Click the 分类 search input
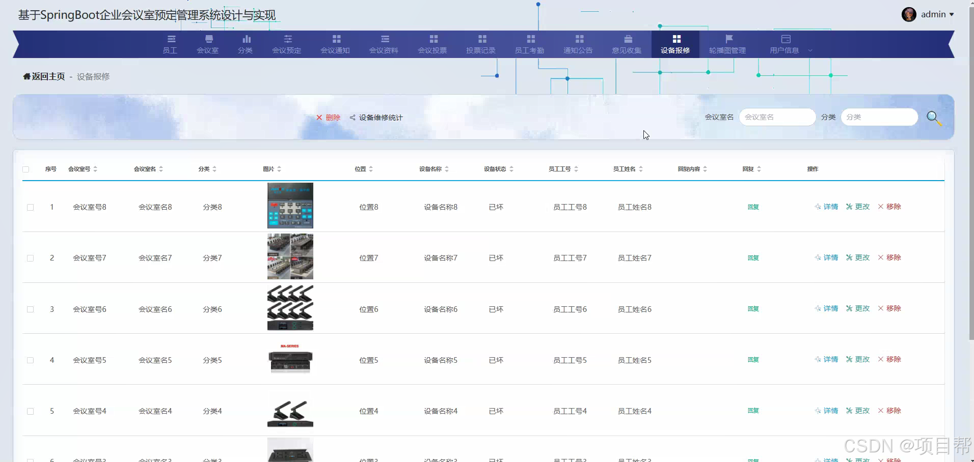The height and width of the screenshot is (462, 974). click(x=879, y=117)
